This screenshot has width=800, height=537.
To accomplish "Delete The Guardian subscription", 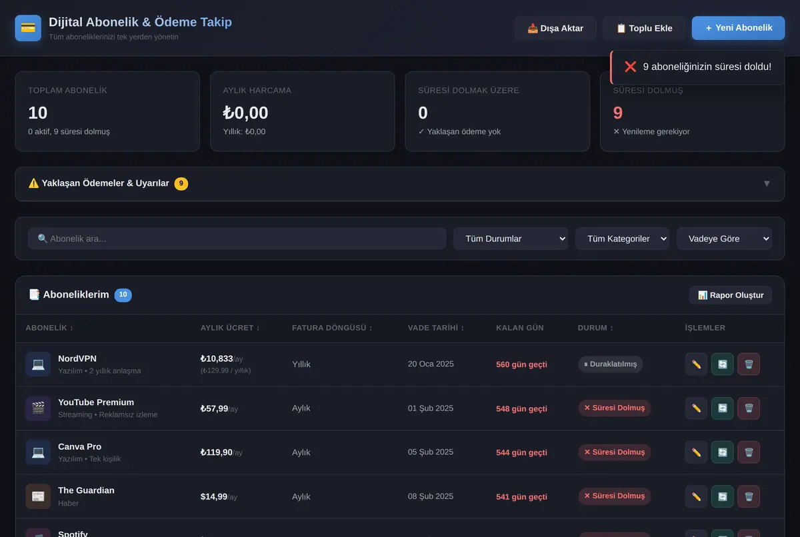I will (x=749, y=496).
